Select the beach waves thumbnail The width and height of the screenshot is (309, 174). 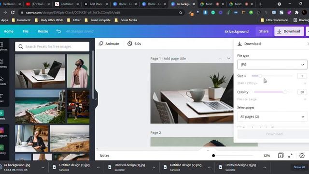click(x=70, y=139)
